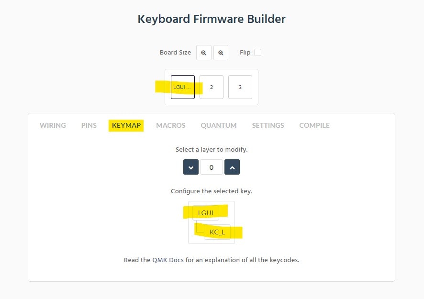424x299 pixels.
Task: Open the QUANTUM tab
Action: pos(219,125)
